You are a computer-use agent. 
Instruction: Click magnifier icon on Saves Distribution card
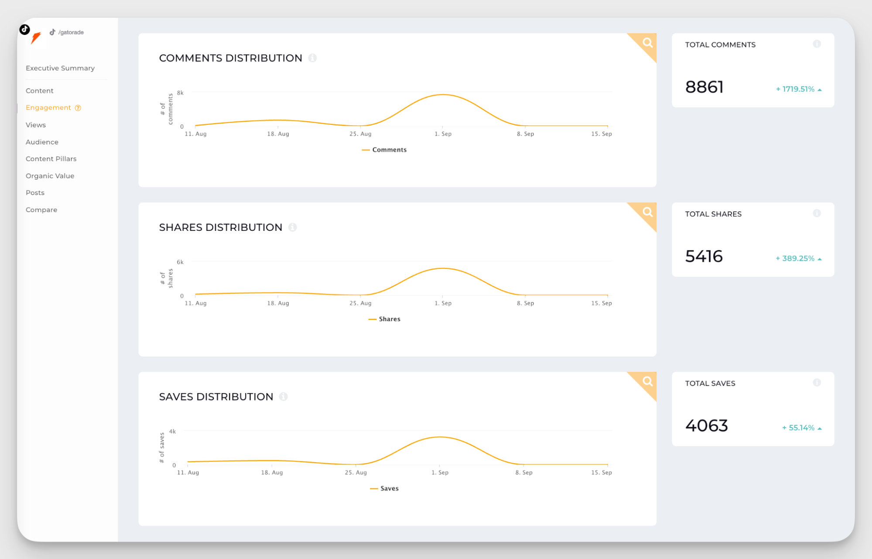647,381
